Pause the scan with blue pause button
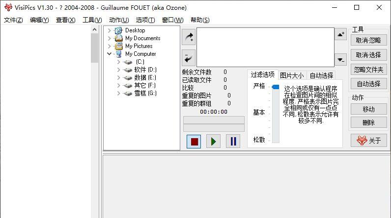 (x=233, y=142)
